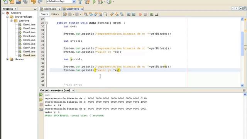The image size is (247, 139).
Task: Open the Debug Project dropdown arrow
Action: click(x=105, y=2)
